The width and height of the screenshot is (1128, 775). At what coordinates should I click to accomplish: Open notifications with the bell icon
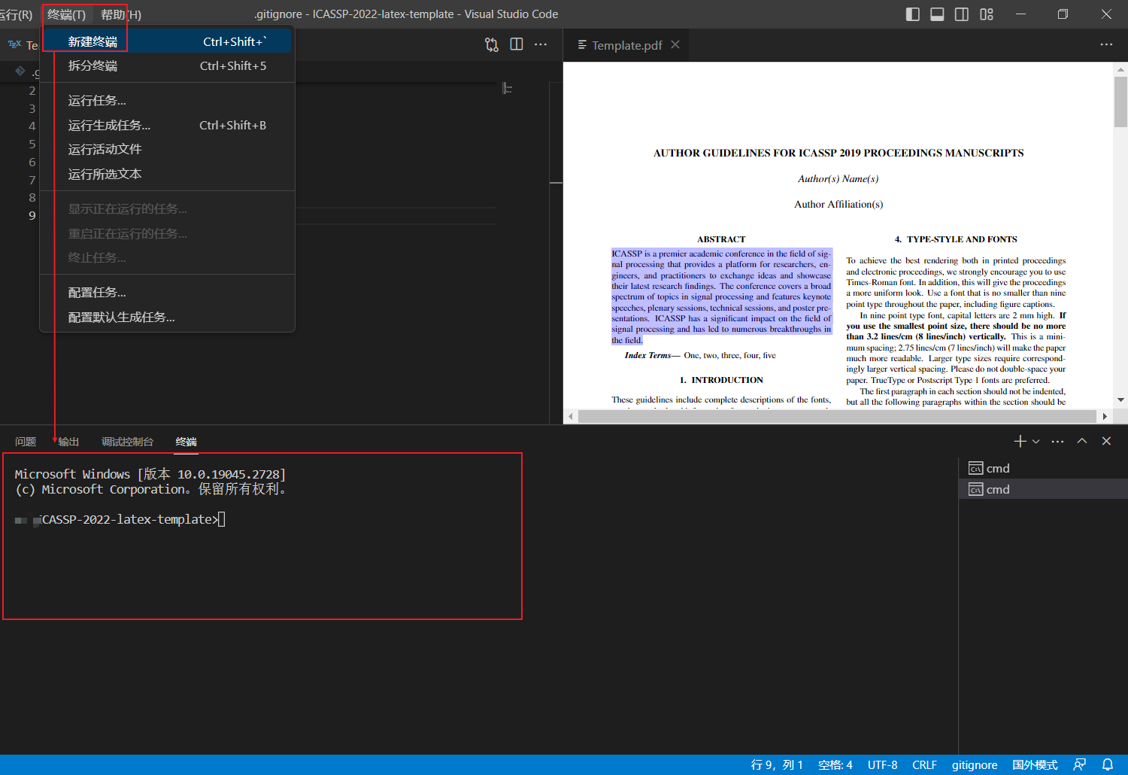tap(1108, 765)
